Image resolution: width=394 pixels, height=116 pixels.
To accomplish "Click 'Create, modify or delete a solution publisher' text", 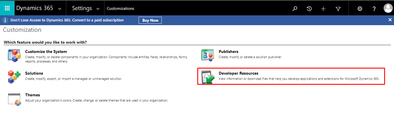I will click(250, 57).
